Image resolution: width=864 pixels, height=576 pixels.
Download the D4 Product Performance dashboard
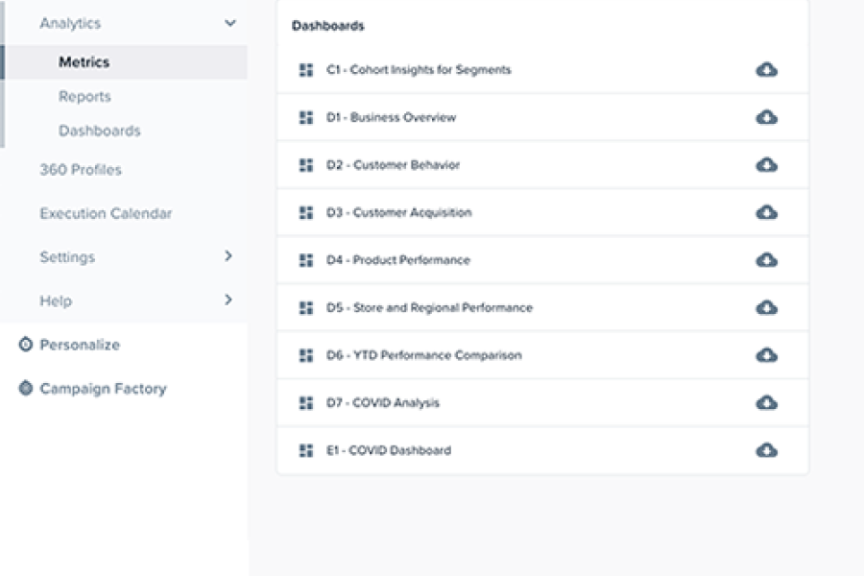pyautogui.click(x=766, y=260)
